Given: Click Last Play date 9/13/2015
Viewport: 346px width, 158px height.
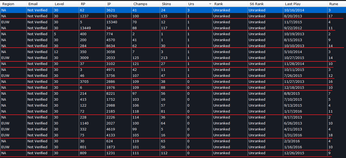Looking at the screenshot, I should pos(294,105).
